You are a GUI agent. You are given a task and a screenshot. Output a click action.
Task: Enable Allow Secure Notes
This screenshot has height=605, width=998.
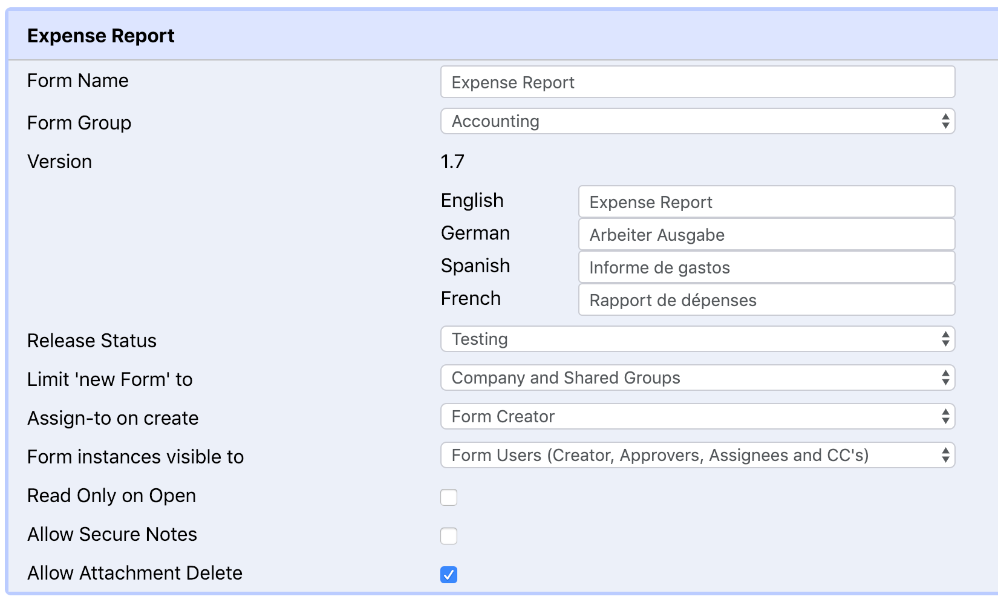(448, 536)
